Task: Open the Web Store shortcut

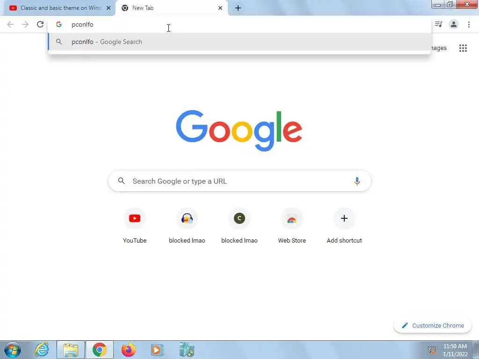Action: (x=292, y=226)
